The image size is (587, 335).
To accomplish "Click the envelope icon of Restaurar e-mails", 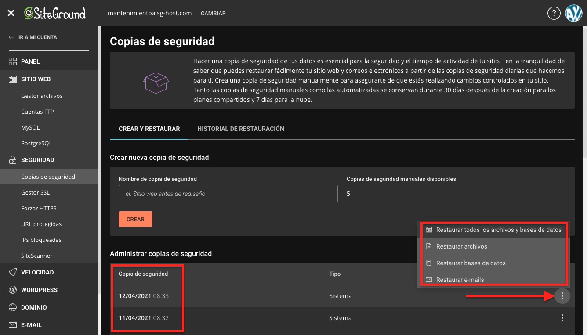I will tap(429, 280).
